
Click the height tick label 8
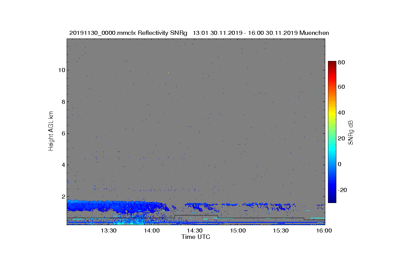point(63,102)
